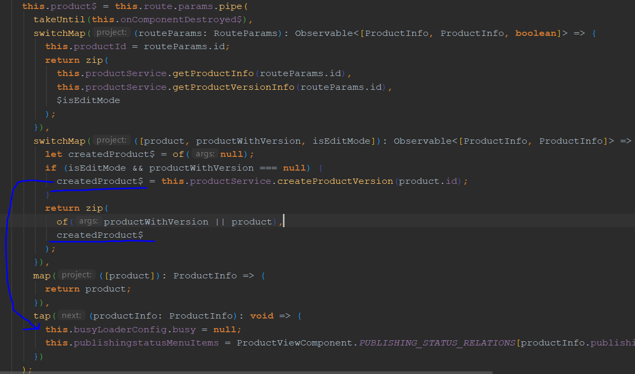This screenshot has width=635, height=374.
Task: Click the switchMap on the routeParams line
Action: pos(60,33)
